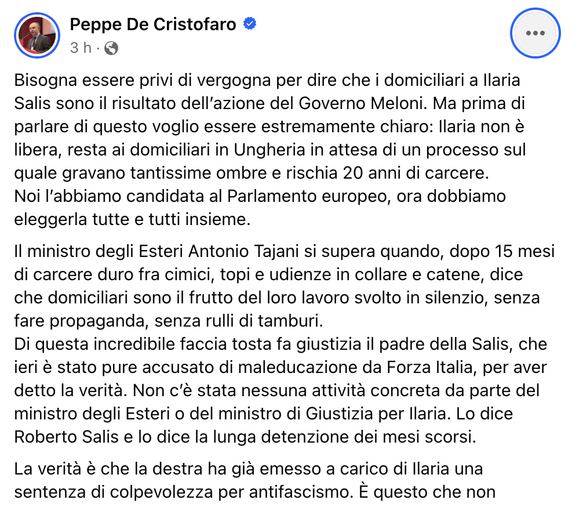
Task: Click the name "Roberto Salis" in the post
Action: point(65,437)
